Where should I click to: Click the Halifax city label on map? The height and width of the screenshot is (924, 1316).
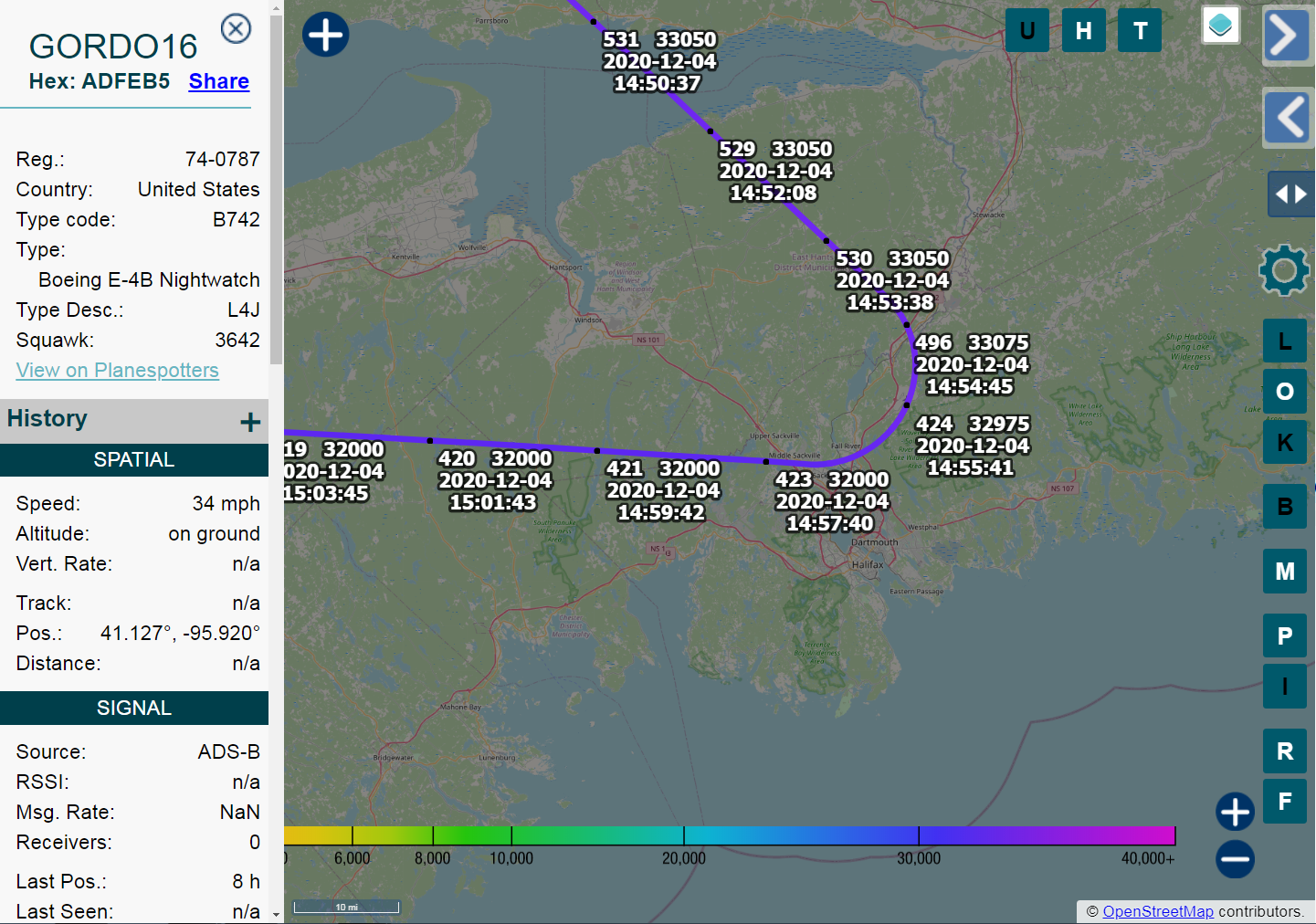tap(868, 564)
